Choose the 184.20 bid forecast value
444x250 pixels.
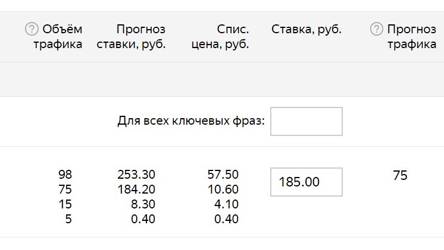pos(136,189)
